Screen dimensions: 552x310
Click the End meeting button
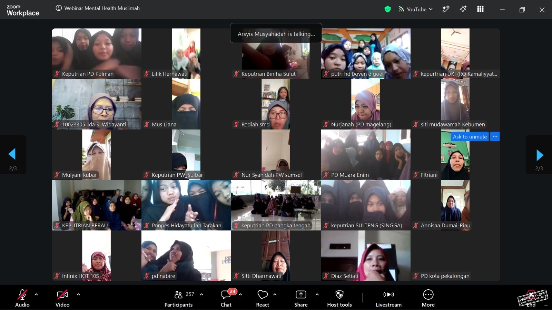[x=531, y=298]
